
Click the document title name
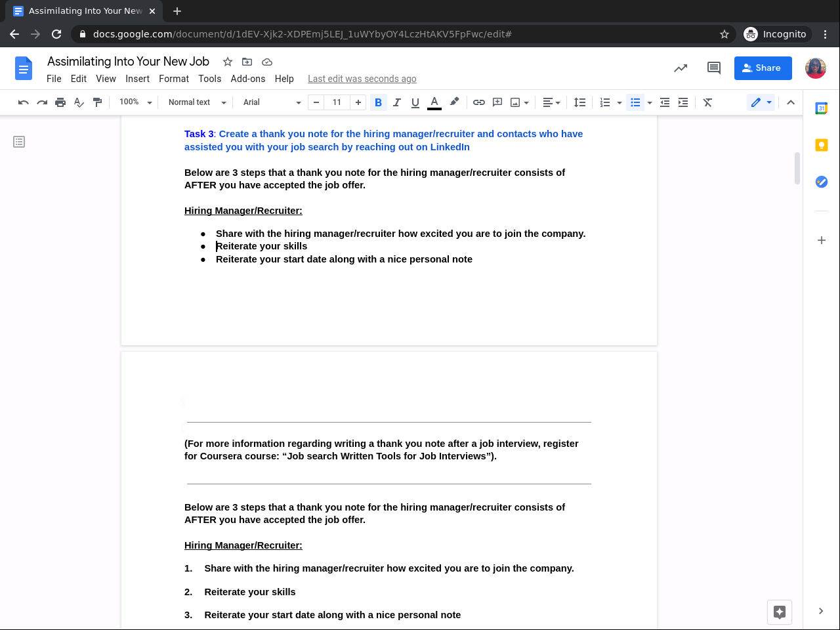pos(128,62)
